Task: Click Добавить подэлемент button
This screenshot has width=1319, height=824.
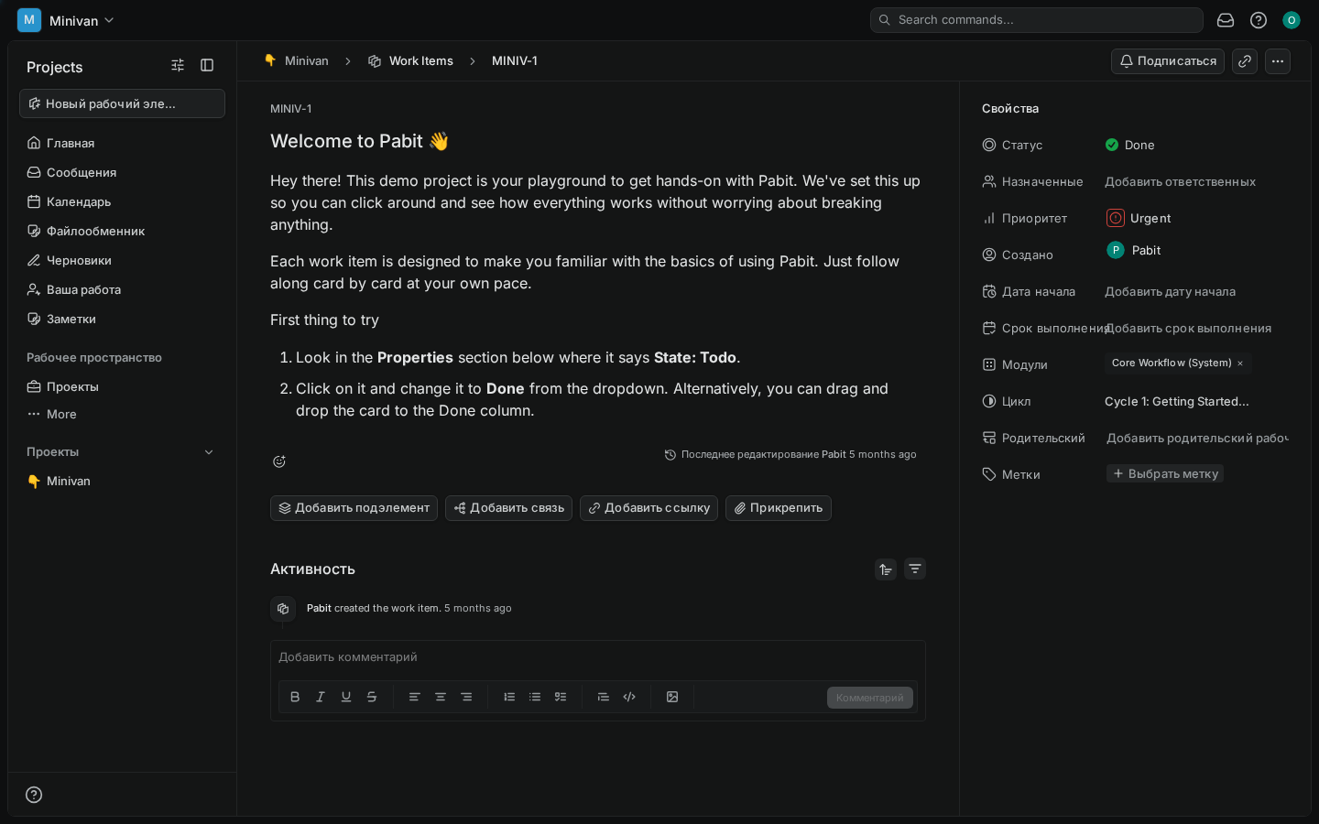Action: (354, 508)
